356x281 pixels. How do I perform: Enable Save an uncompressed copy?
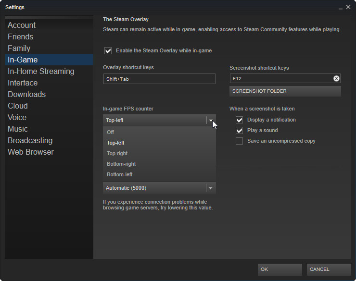239,141
